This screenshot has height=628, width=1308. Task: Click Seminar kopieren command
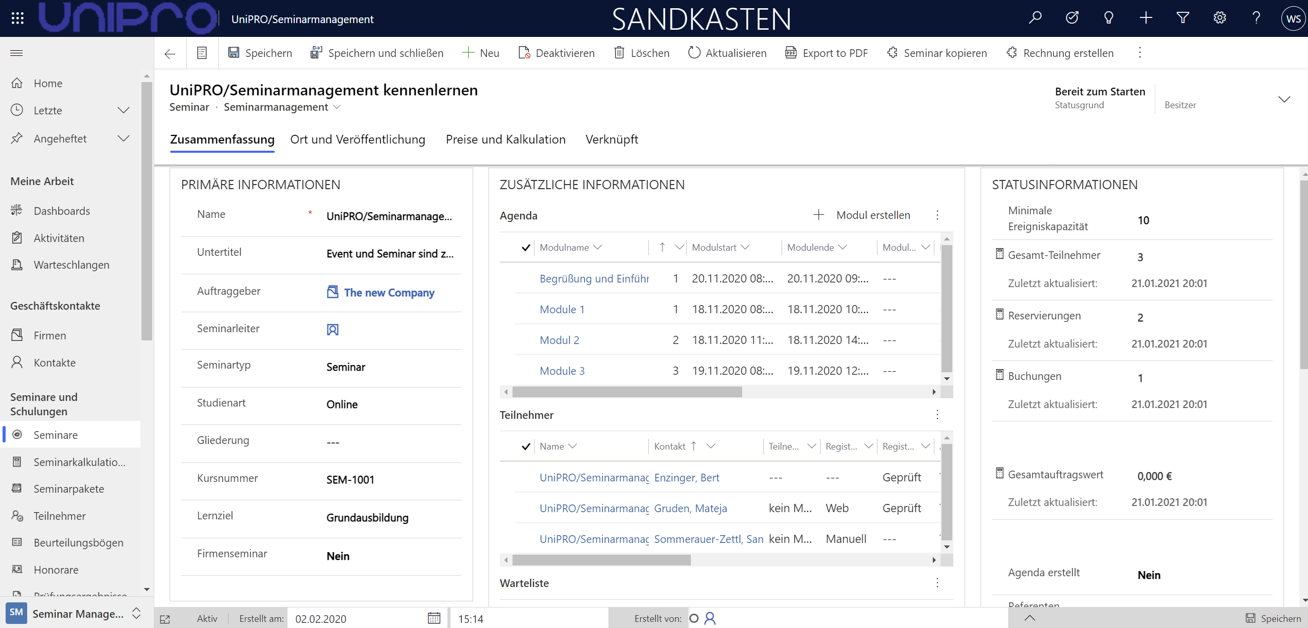[x=937, y=53]
